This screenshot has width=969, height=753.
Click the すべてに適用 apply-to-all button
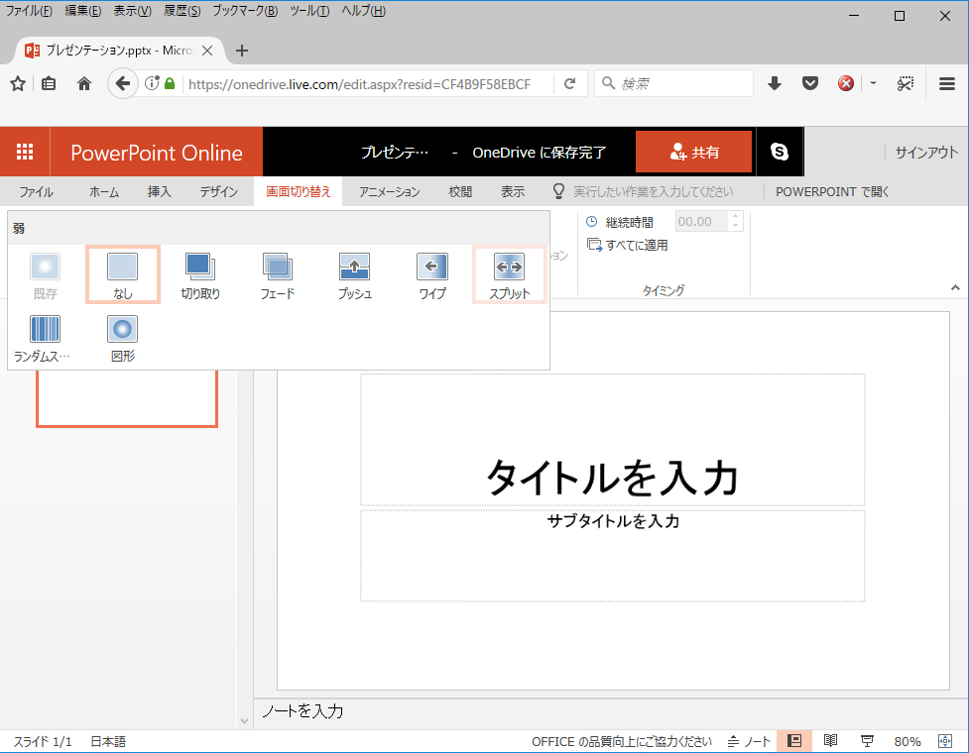coord(628,245)
